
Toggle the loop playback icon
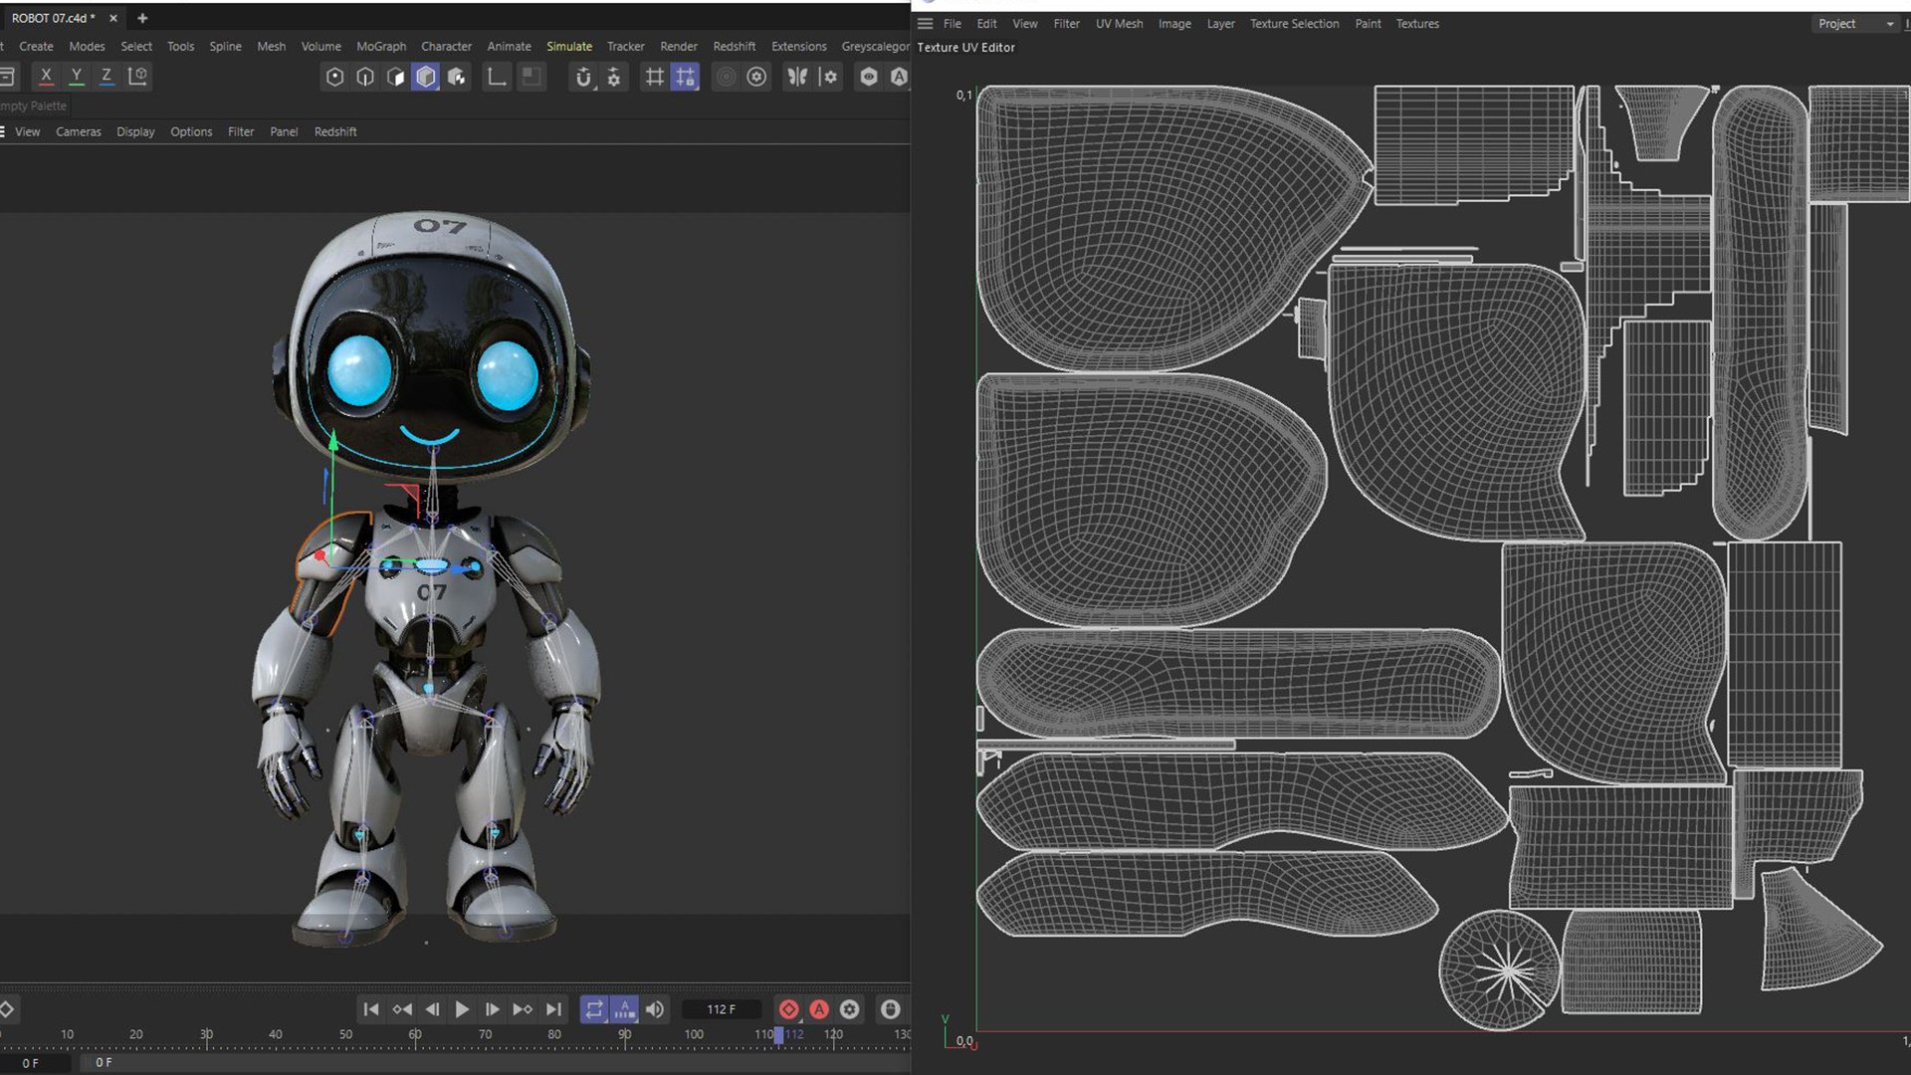tap(594, 1009)
